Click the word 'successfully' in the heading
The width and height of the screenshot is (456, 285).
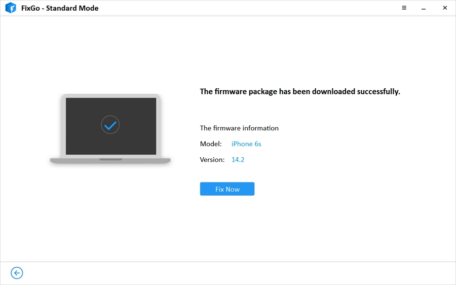pyautogui.click(x=378, y=92)
